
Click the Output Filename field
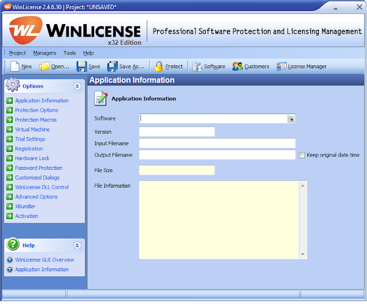(x=217, y=155)
